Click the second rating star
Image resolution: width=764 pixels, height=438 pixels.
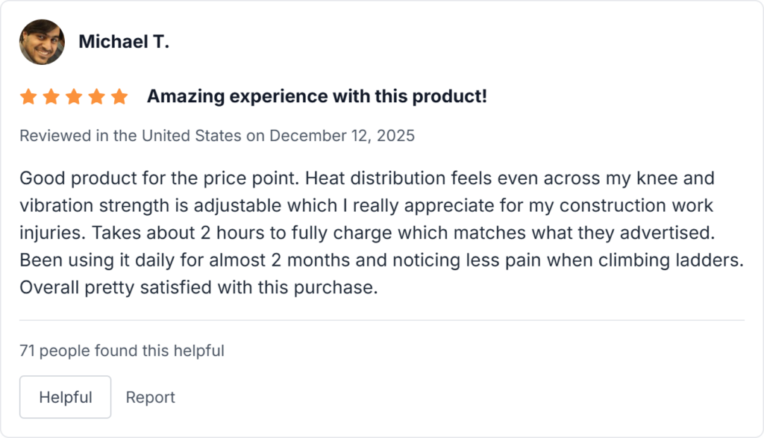click(x=51, y=97)
